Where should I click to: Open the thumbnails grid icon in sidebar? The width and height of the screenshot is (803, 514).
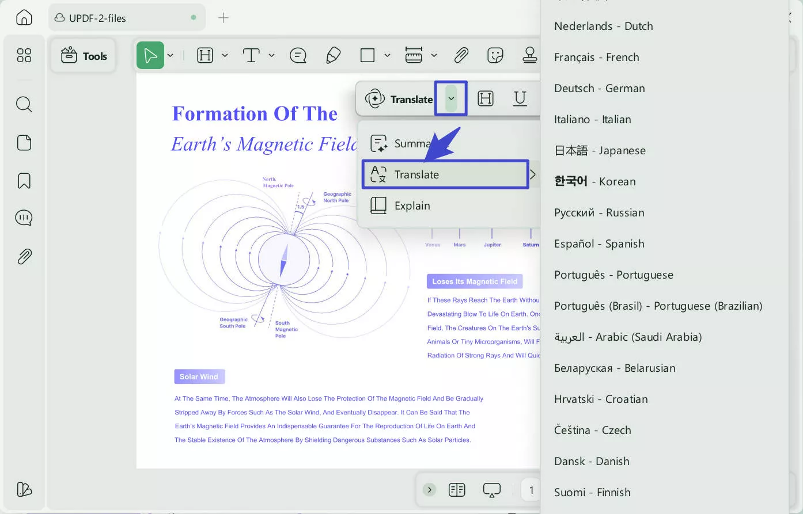click(24, 55)
